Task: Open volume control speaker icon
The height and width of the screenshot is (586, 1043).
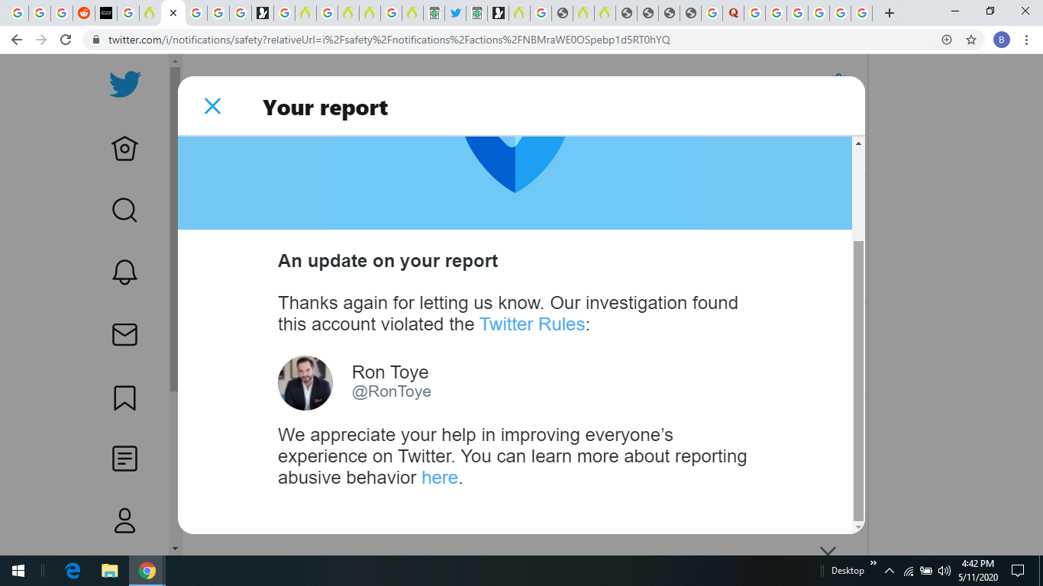Action: (945, 571)
